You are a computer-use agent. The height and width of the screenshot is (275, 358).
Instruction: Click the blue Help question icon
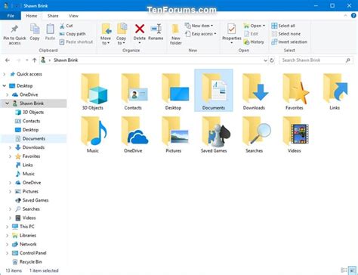[x=353, y=16]
